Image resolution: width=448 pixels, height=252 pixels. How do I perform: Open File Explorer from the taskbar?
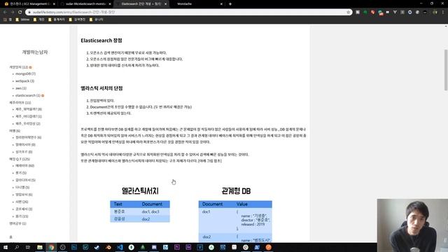click(x=40, y=247)
